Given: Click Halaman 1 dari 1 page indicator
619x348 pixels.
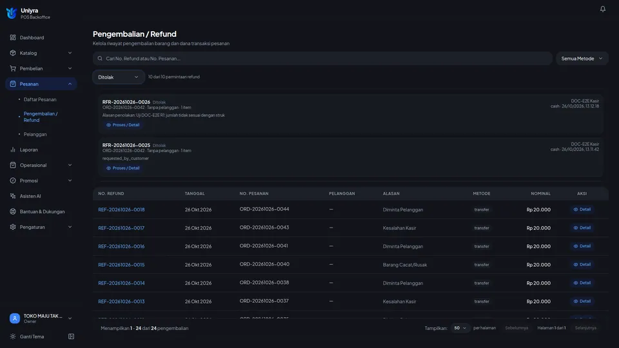Looking at the screenshot, I should [551, 328].
